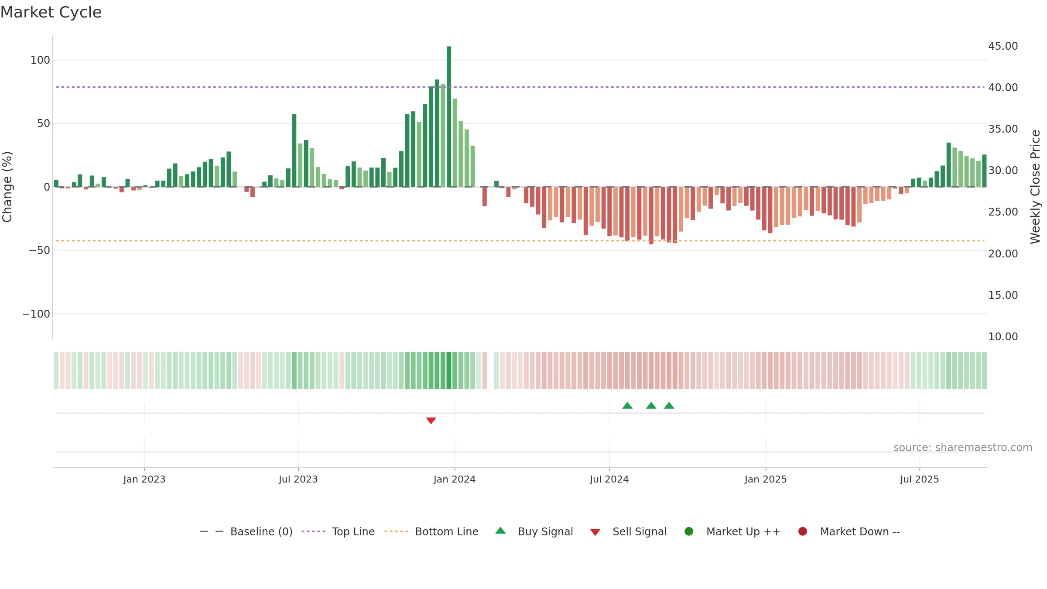1047x589 pixels.
Task: Click the Jan 2023 axis label
Action: click(x=144, y=479)
